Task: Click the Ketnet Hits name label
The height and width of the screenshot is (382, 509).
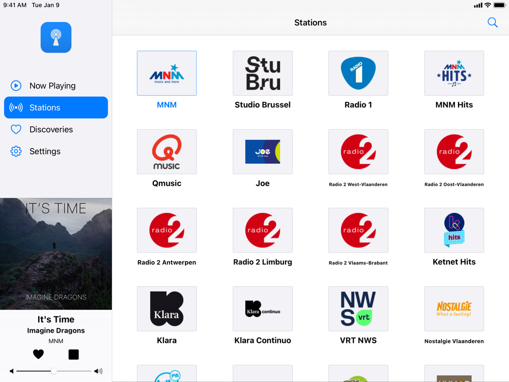Action: pyautogui.click(x=454, y=262)
